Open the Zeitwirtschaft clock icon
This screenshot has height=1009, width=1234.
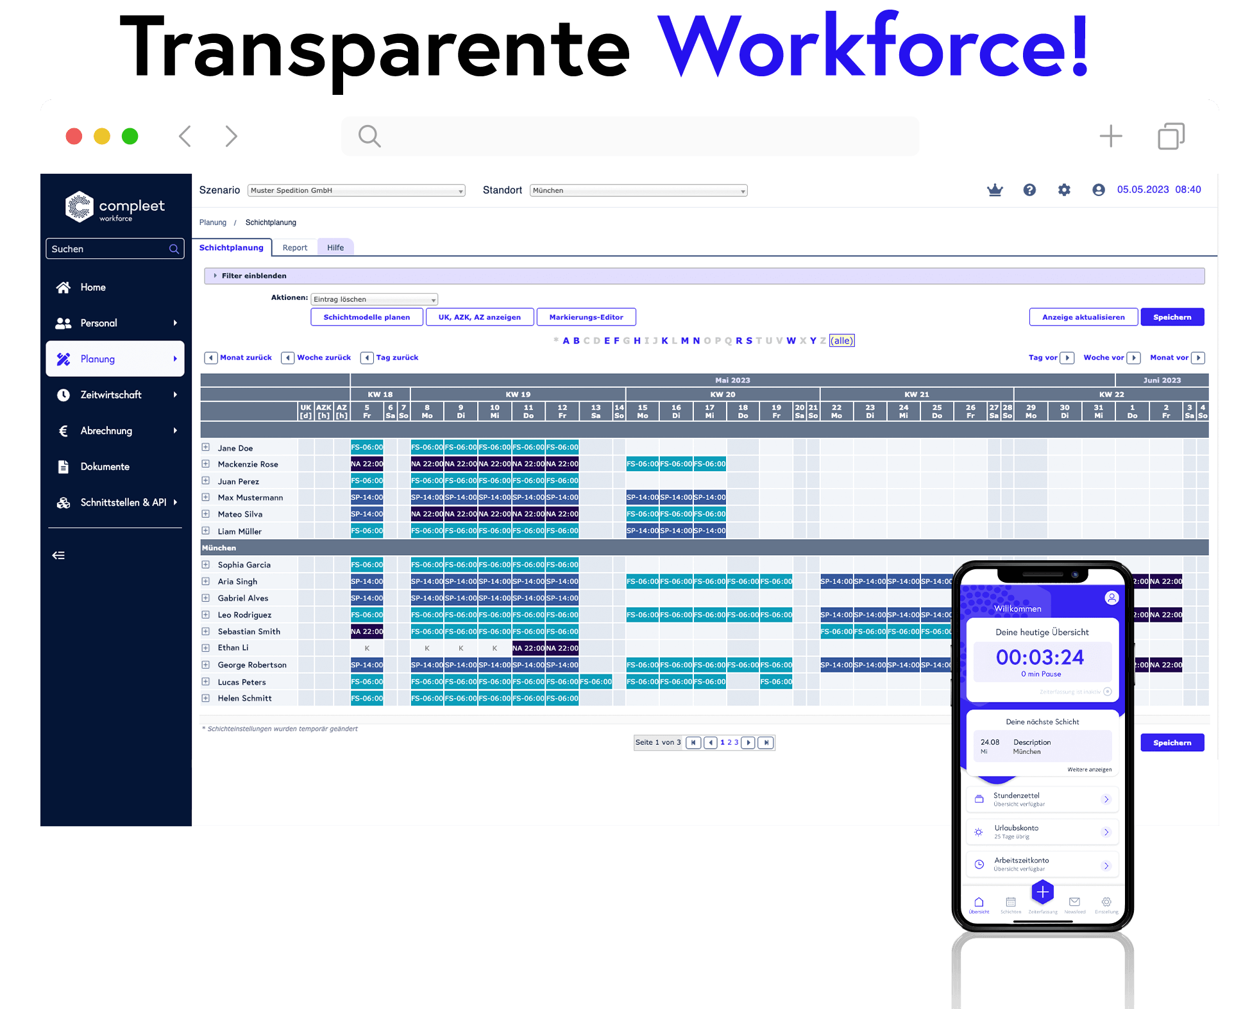64,394
